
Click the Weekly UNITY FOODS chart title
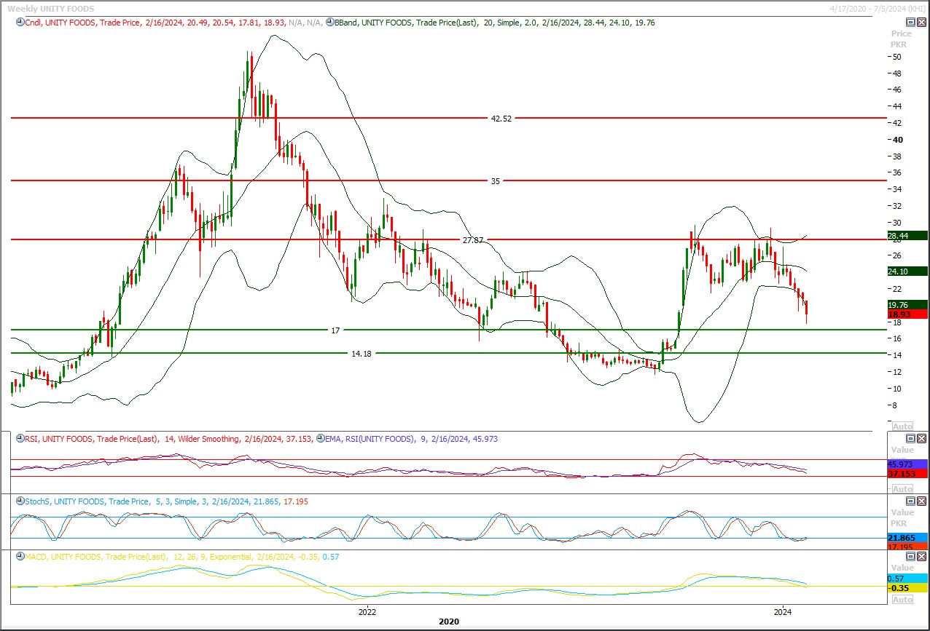point(50,8)
